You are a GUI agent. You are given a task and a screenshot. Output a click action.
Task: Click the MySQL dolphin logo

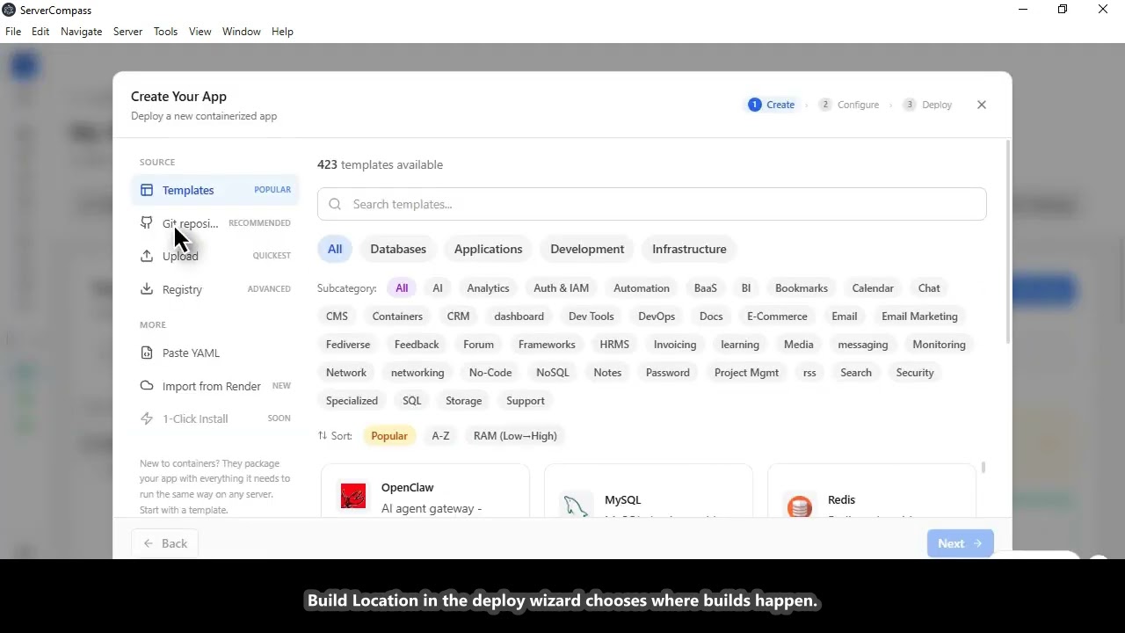point(577,506)
